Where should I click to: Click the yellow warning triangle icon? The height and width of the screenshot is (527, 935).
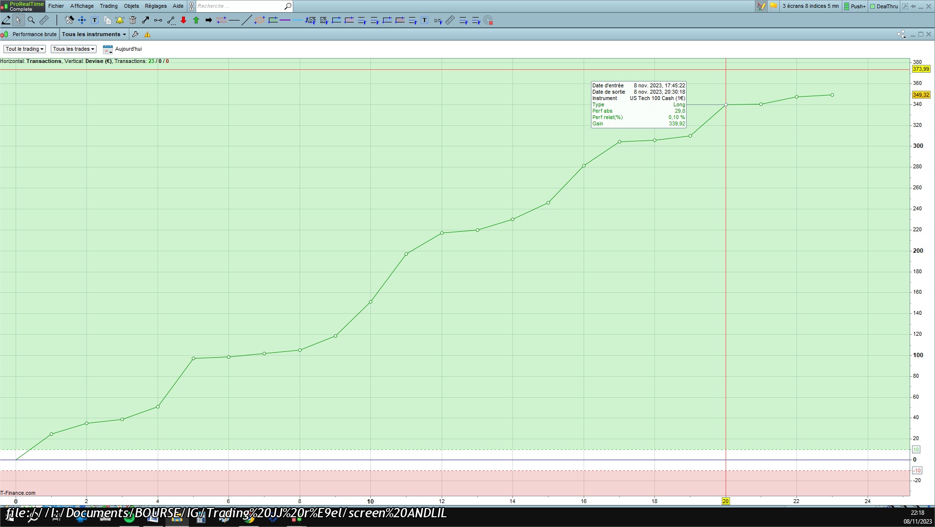(x=147, y=34)
